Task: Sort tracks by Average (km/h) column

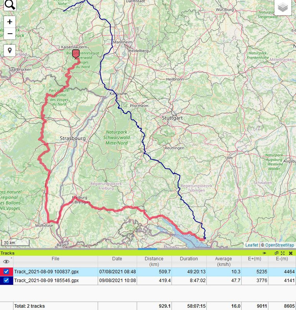Action: click(x=224, y=261)
